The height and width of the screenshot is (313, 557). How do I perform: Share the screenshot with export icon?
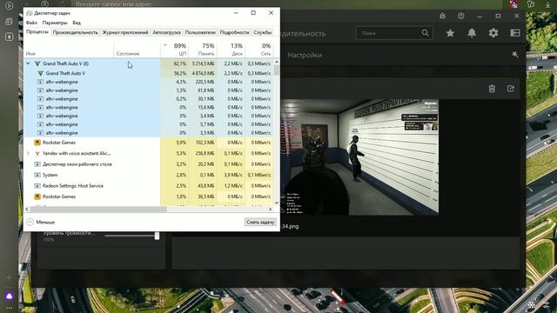(511, 89)
